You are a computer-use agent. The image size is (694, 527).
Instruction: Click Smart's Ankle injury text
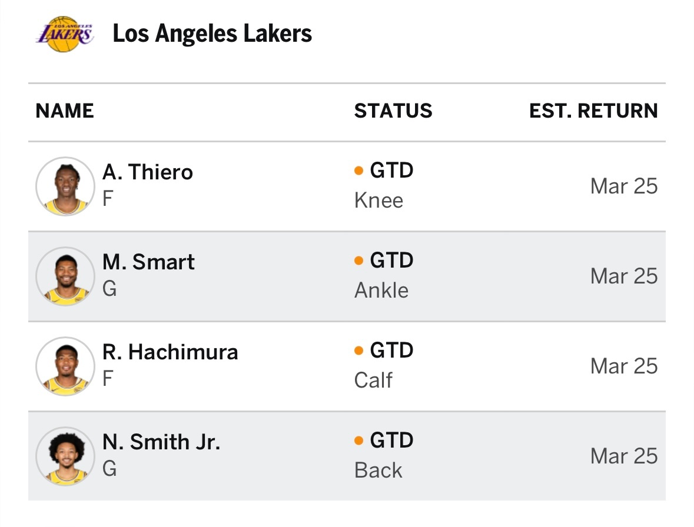point(381,291)
